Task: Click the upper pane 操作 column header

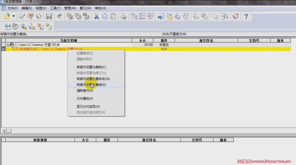Action: [164, 41]
